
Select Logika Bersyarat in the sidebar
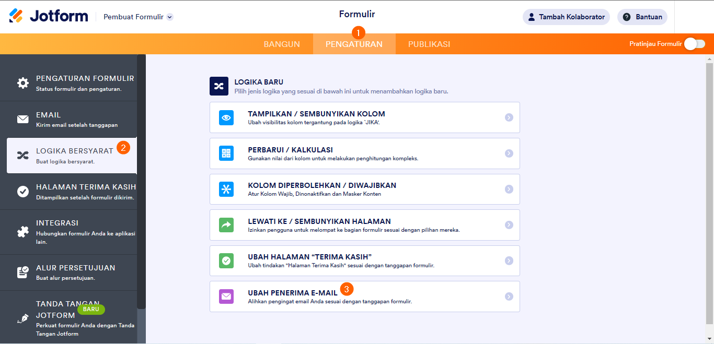[x=72, y=156]
